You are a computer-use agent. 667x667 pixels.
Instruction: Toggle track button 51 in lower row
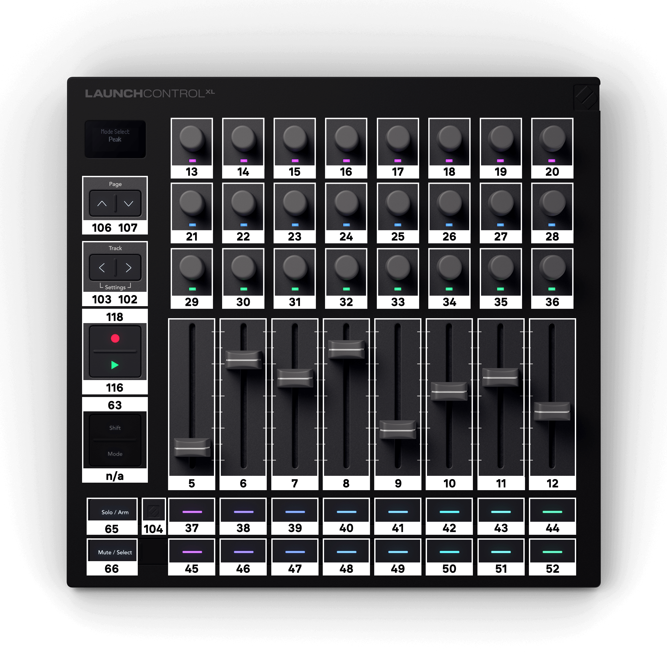[501, 551]
